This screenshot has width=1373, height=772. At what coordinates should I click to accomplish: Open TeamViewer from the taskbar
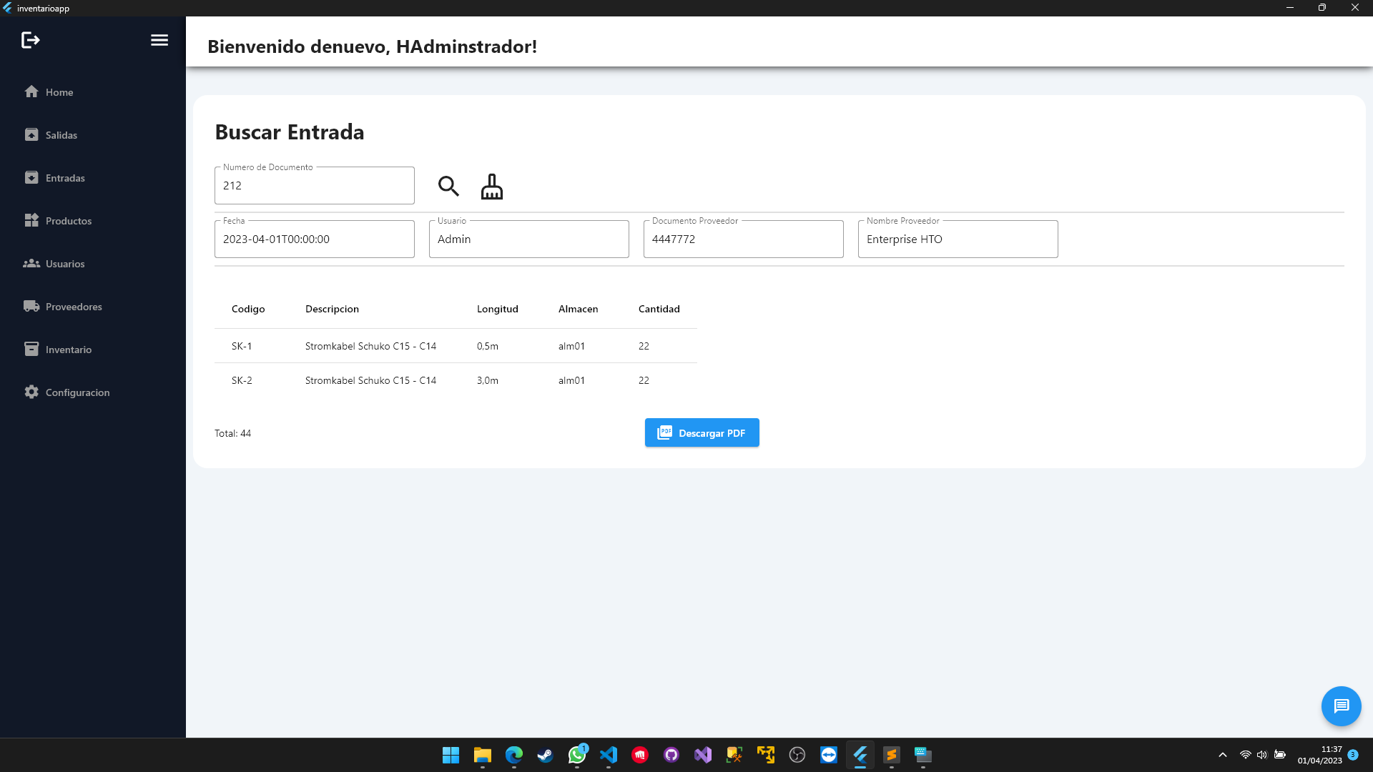[x=829, y=755]
